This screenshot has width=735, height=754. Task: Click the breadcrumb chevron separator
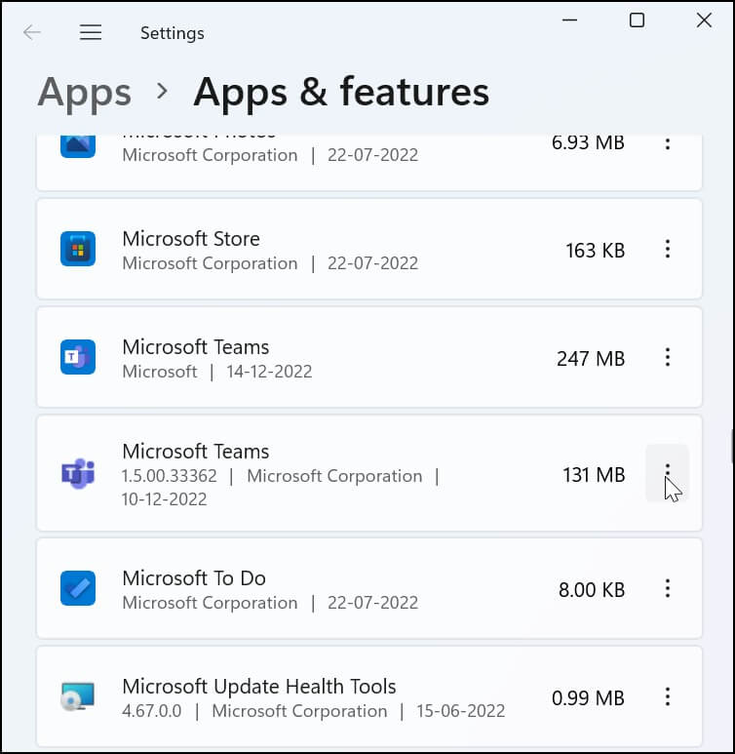(163, 91)
